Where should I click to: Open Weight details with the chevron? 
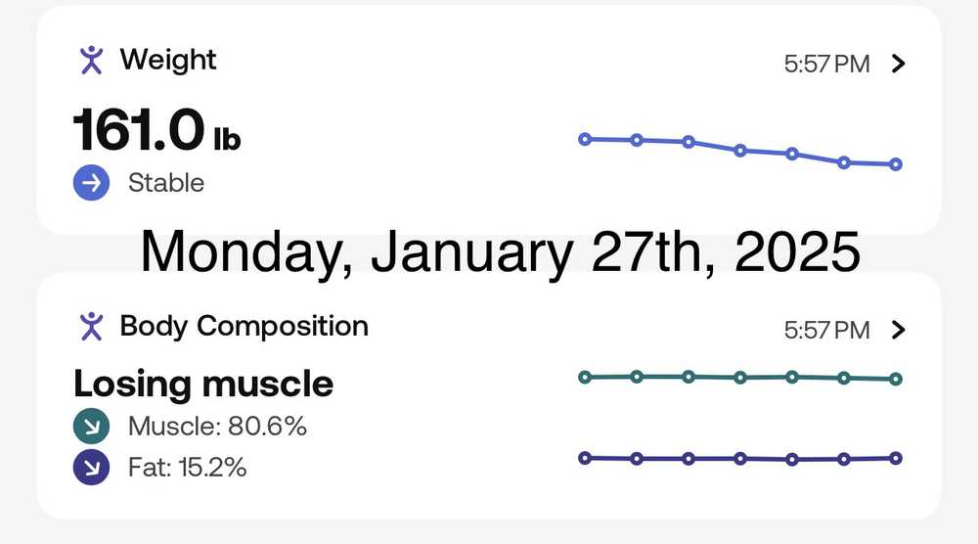tap(900, 65)
